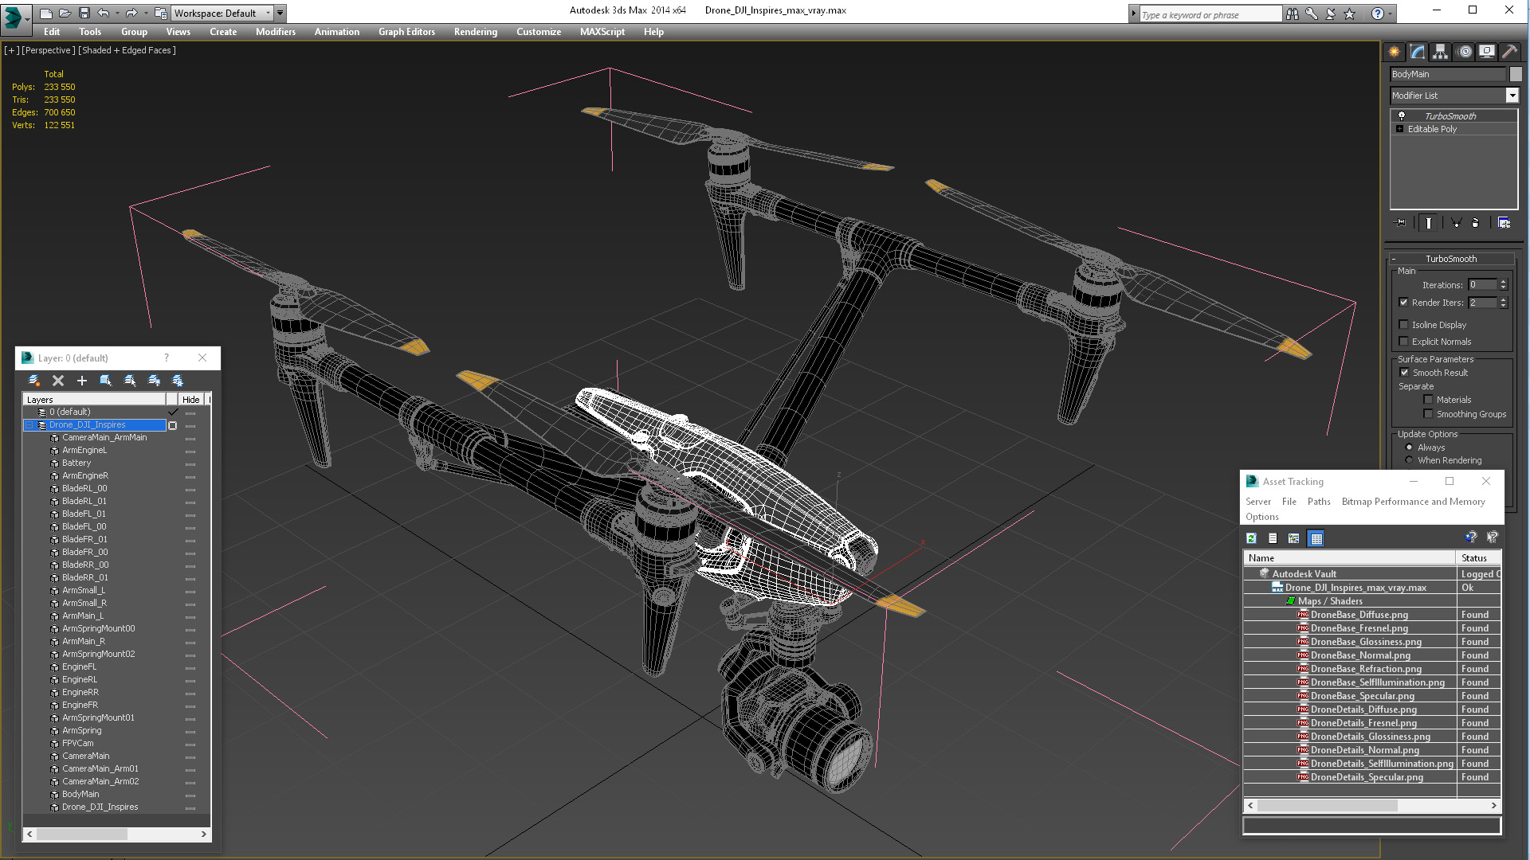
Task: Open the Rendering menu
Action: click(x=476, y=32)
